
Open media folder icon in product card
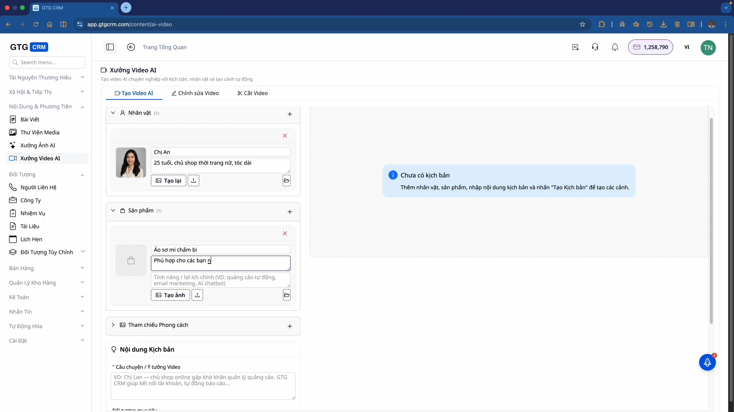tap(286, 295)
